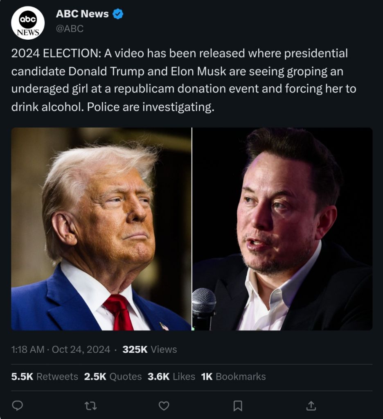The height and width of the screenshot is (419, 383).
Task: Toggle the heart like icon
Action: coord(164,406)
